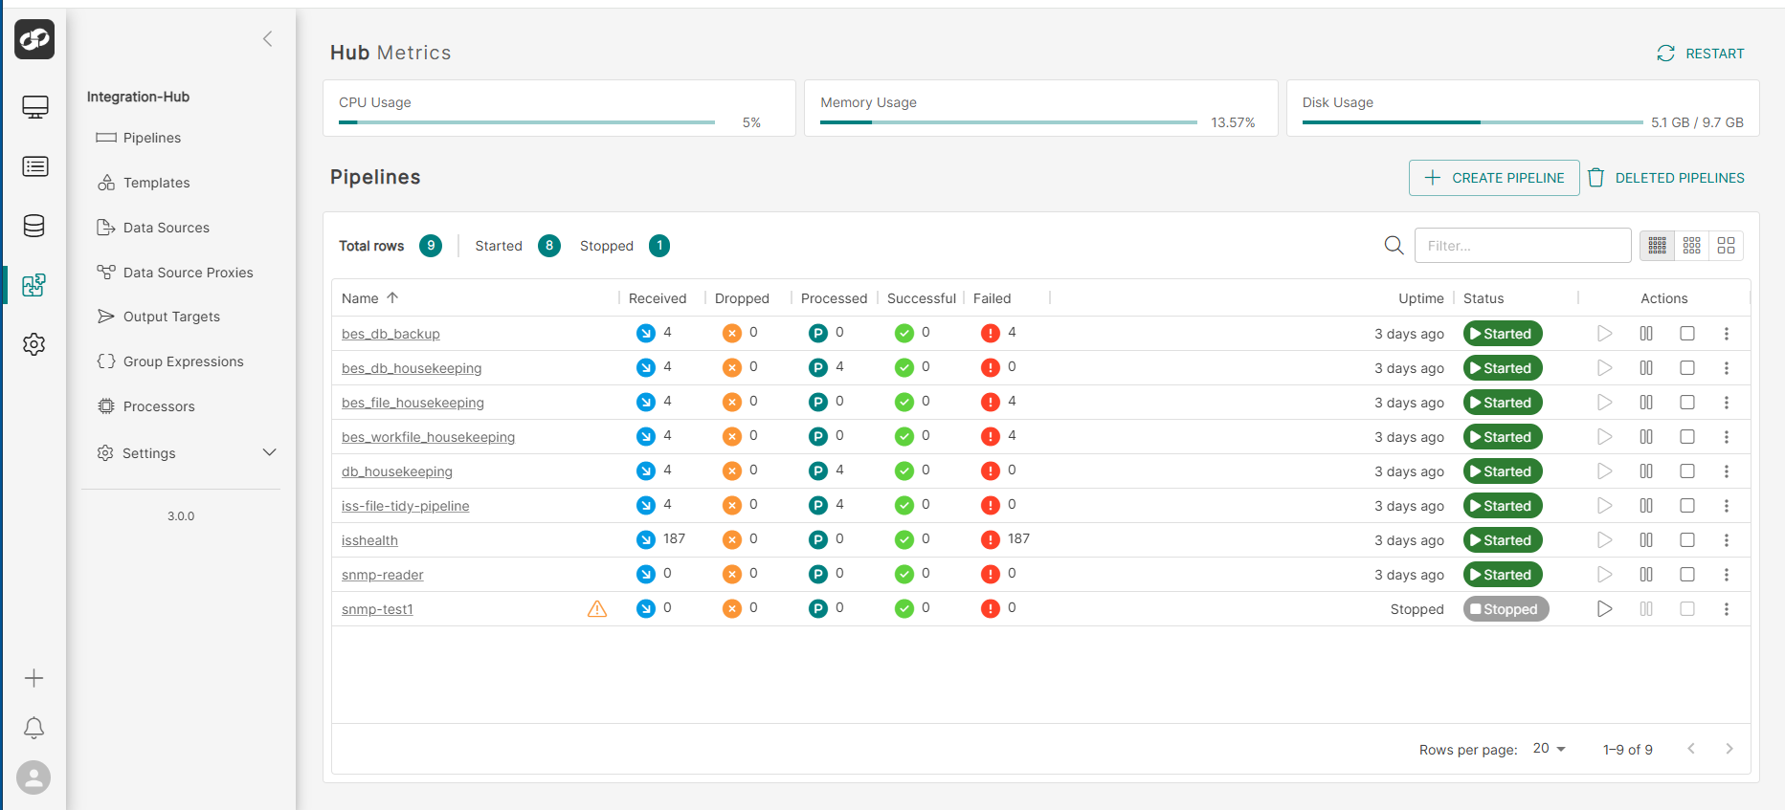The image size is (1785, 810).
Task: Open Templates in the navigation menu
Action: (156, 183)
